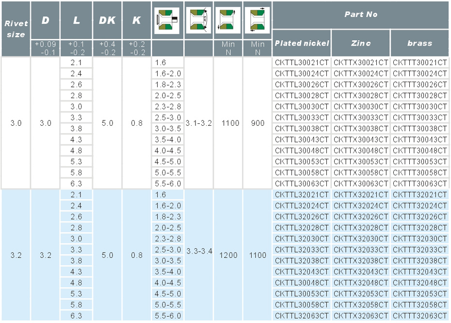The height and width of the screenshot is (323, 451).
Task: Click the Part No header
Action: point(361,15)
